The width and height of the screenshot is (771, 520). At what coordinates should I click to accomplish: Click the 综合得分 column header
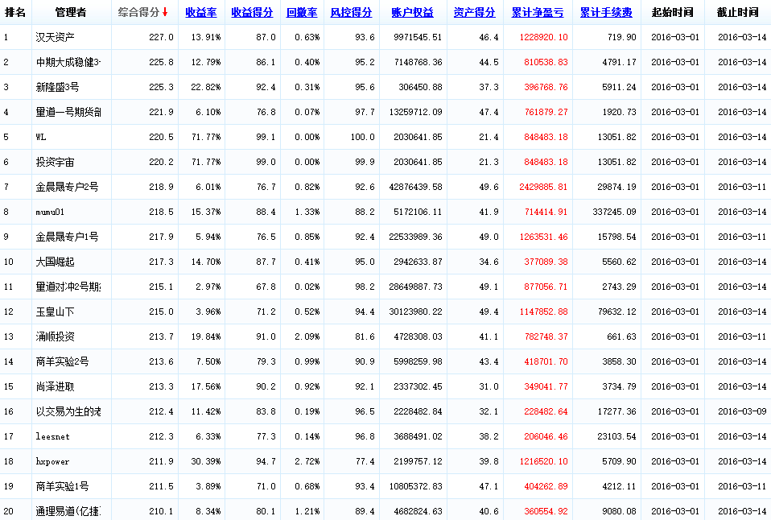(138, 12)
